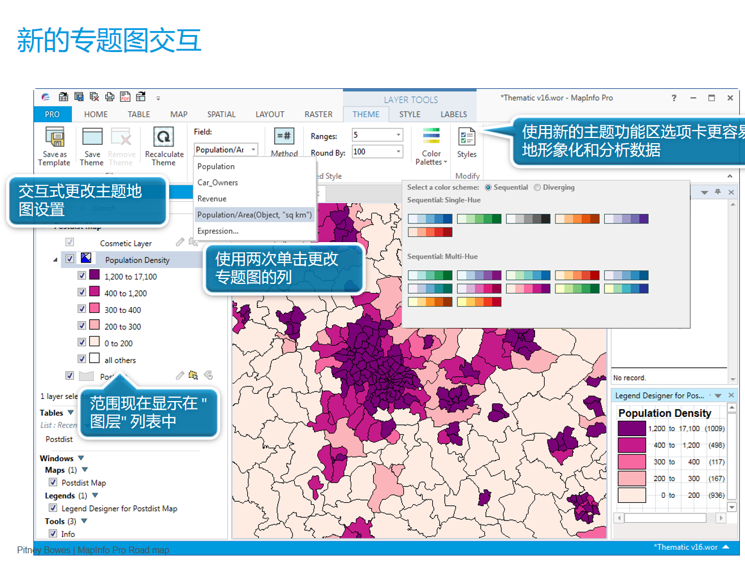Collapse the Tools (3) section arrow
The image size is (745, 564).
click(84, 521)
